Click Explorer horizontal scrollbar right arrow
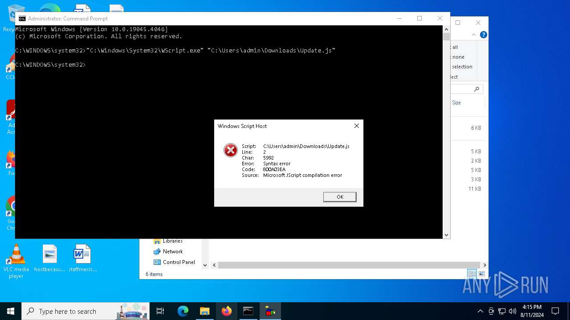The height and width of the screenshot is (320, 570). pyautogui.click(x=484, y=265)
